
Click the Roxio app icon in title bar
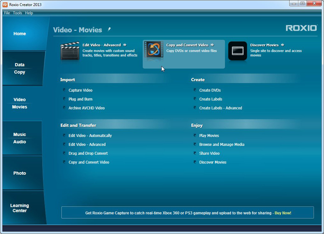[x=5, y=5]
